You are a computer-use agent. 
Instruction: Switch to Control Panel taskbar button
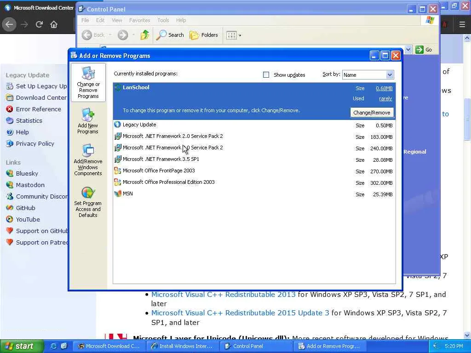click(256, 346)
